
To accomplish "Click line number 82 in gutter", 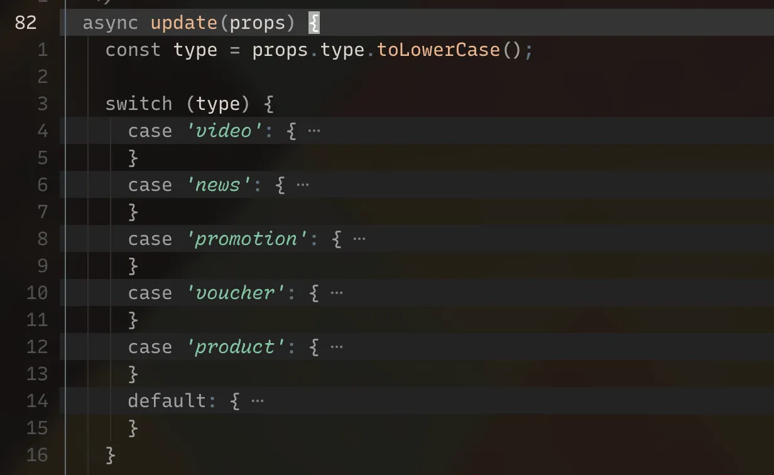I will 26,23.
